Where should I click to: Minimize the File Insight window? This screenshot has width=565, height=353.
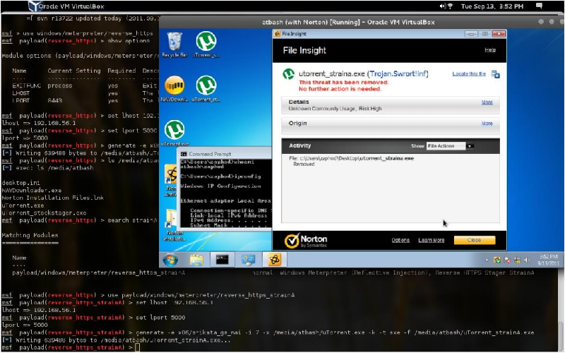pyautogui.click(x=471, y=34)
